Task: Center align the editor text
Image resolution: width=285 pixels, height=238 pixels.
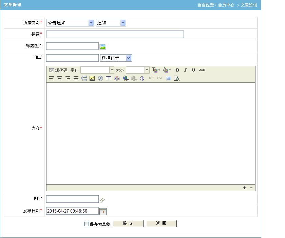Action: pyautogui.click(x=60, y=78)
